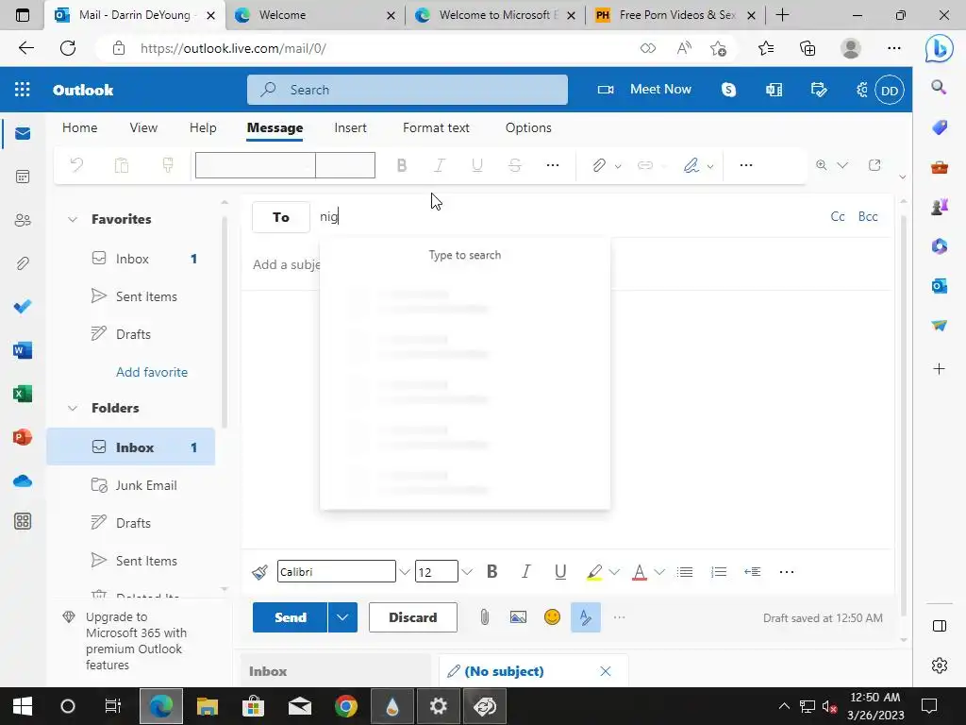The width and height of the screenshot is (966, 725).
Task: Click Add favorite link
Action: coord(152,372)
